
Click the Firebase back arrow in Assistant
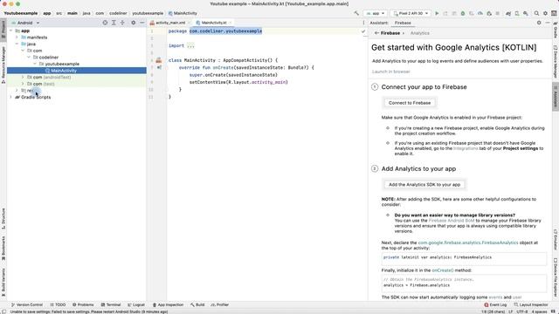[376, 33]
